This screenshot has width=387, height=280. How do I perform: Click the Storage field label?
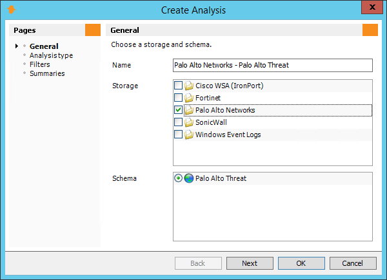tap(125, 86)
